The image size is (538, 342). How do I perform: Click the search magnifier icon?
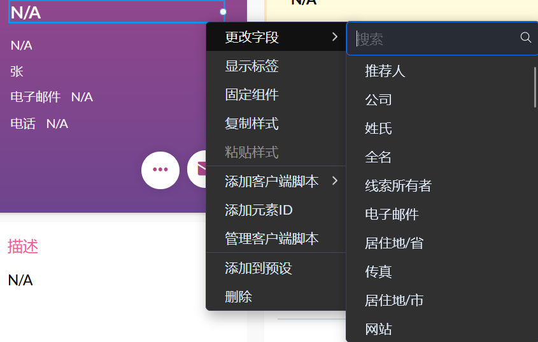(x=526, y=38)
